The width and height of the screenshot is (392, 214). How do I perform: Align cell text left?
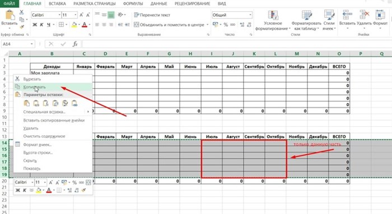point(97,25)
